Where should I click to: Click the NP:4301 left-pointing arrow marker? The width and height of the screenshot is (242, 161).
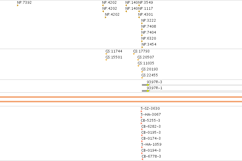tap(139, 17)
